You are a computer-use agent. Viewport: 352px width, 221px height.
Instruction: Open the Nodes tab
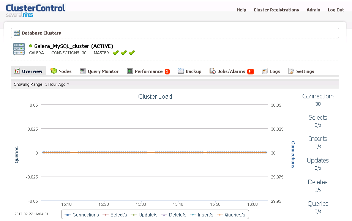coord(61,71)
